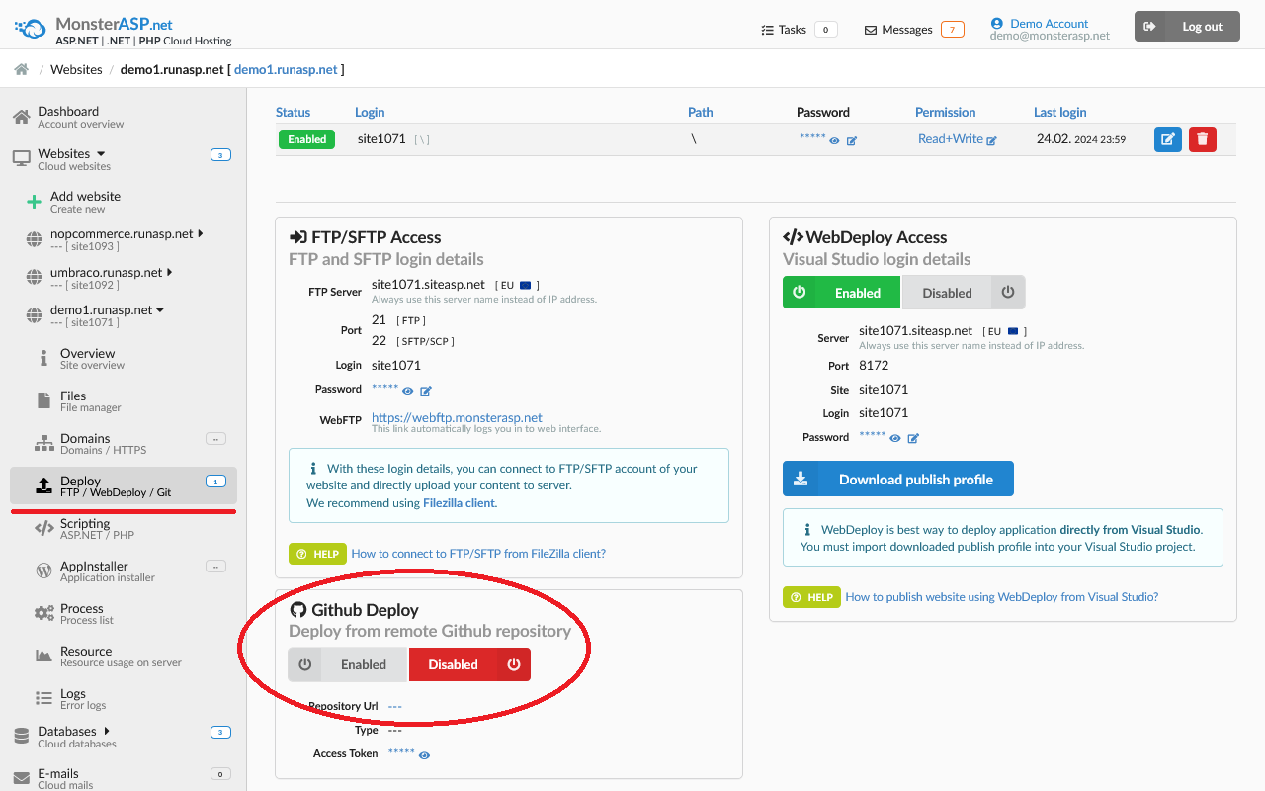Set Github Deploy to Enabled

click(348, 664)
